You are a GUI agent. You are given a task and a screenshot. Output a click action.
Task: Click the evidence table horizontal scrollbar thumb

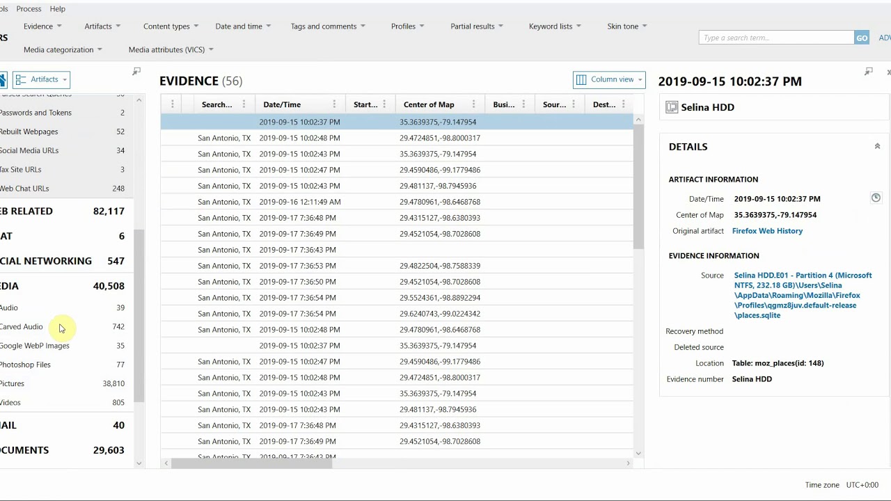(x=252, y=463)
